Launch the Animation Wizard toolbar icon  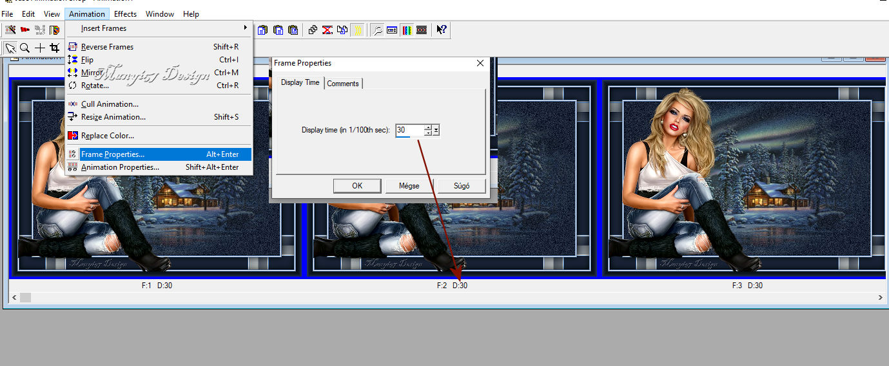(x=10, y=30)
